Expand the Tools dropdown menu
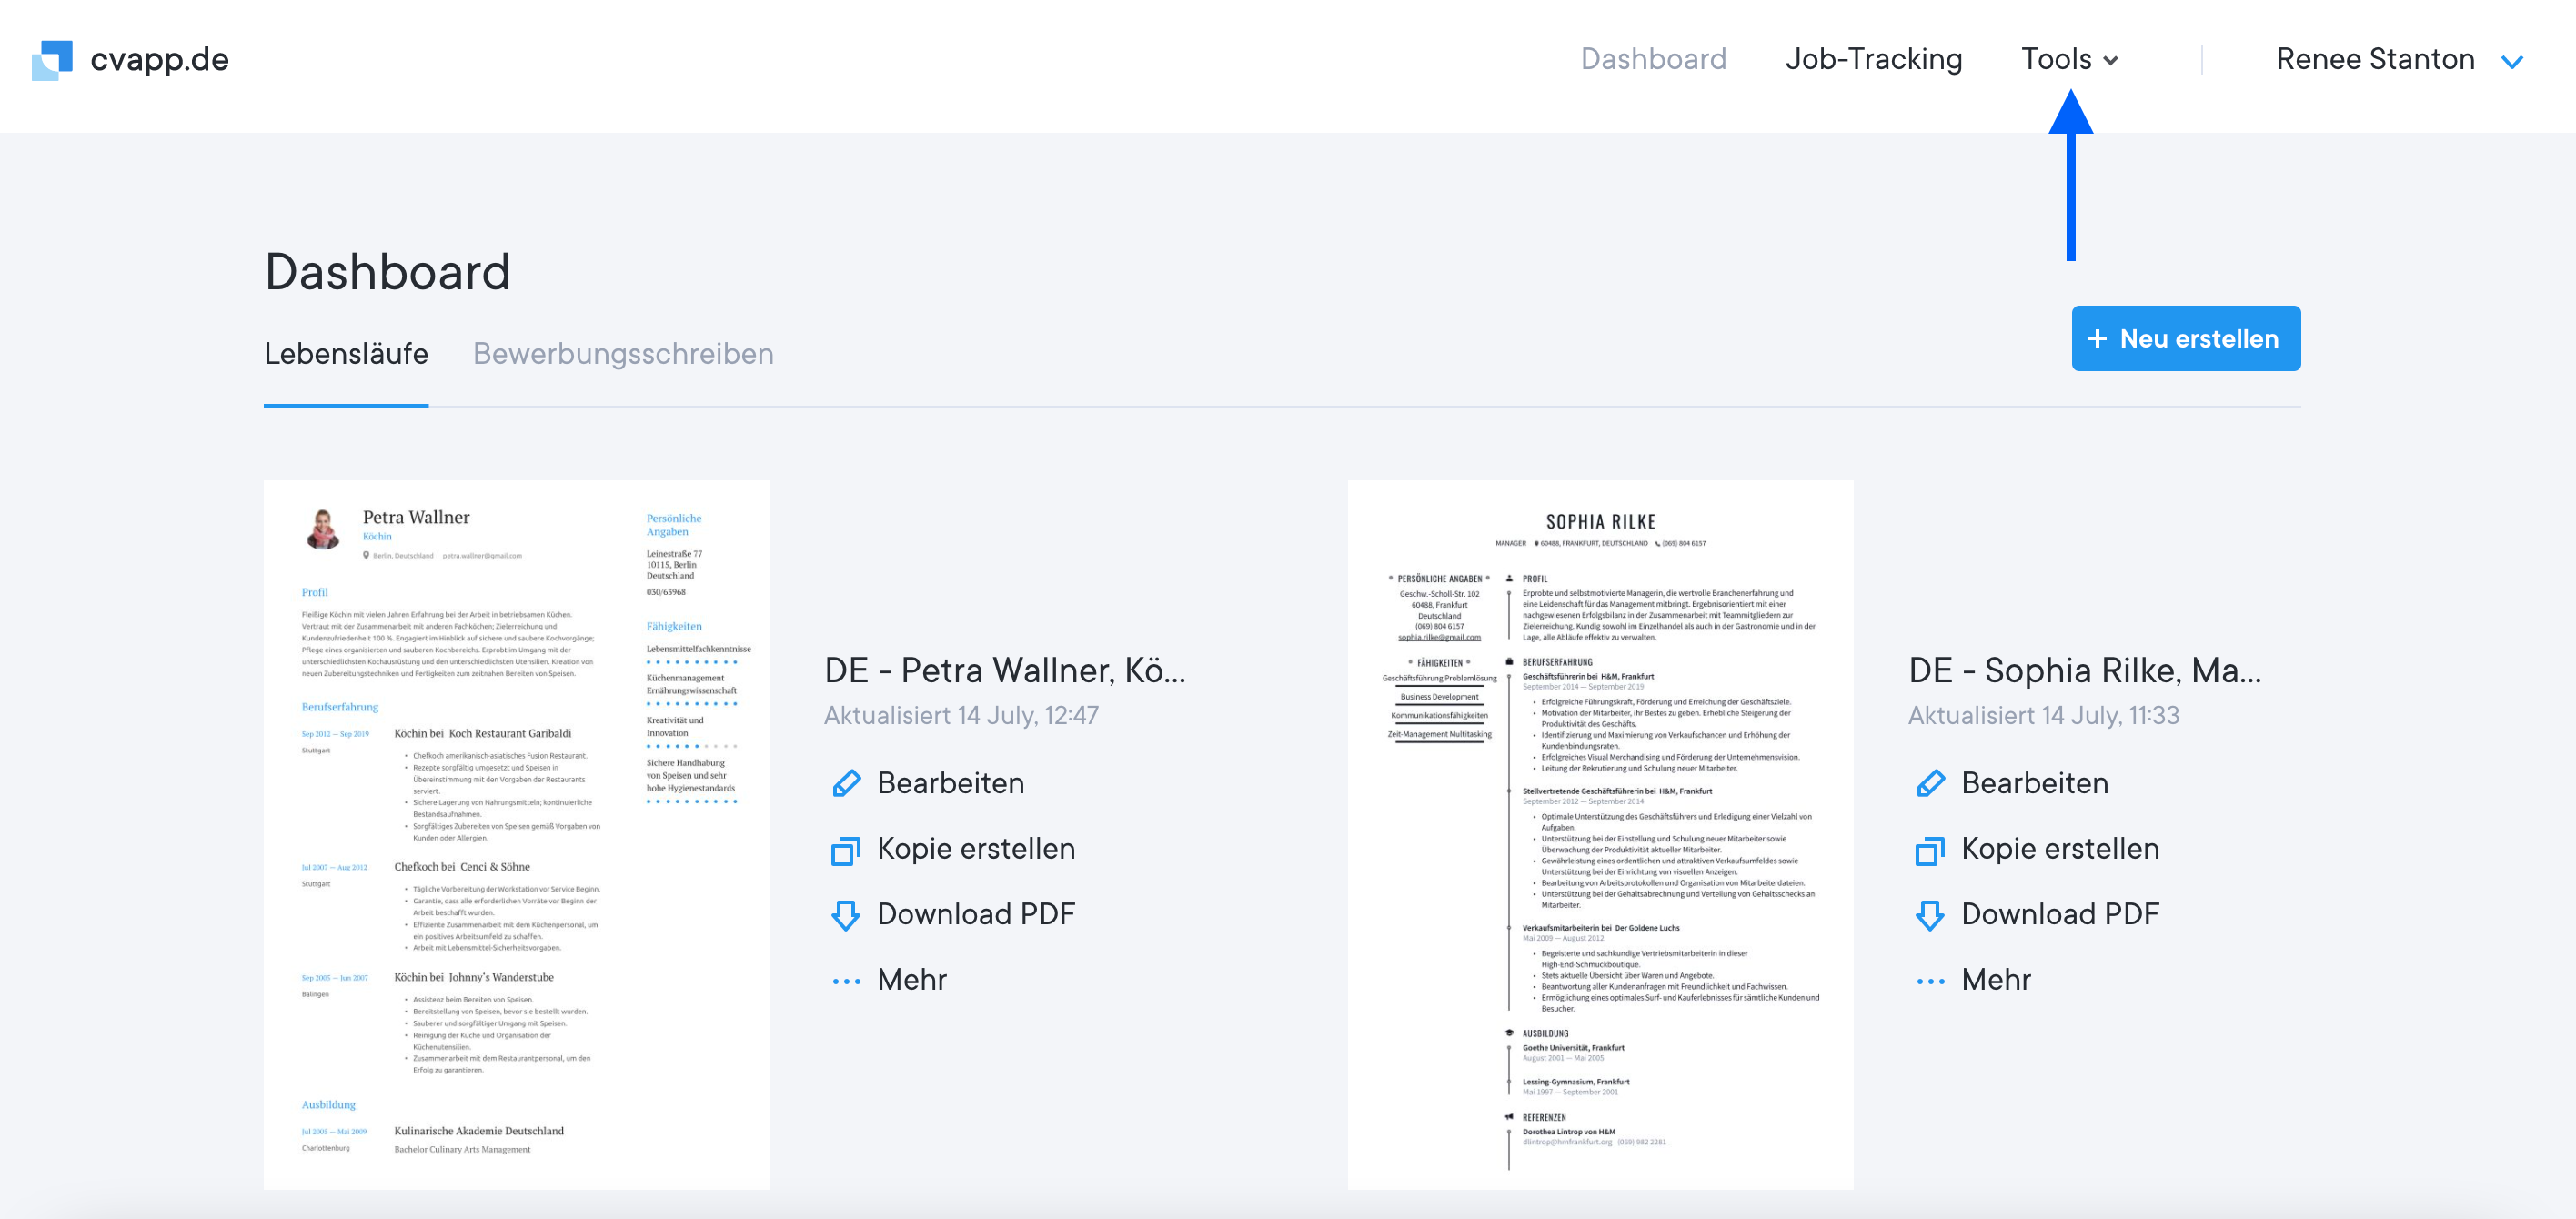 click(x=2068, y=60)
